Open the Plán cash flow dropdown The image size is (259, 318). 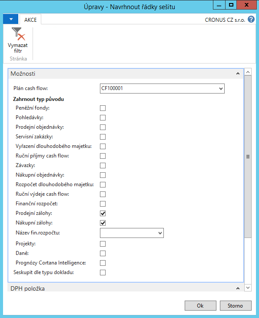221,89
